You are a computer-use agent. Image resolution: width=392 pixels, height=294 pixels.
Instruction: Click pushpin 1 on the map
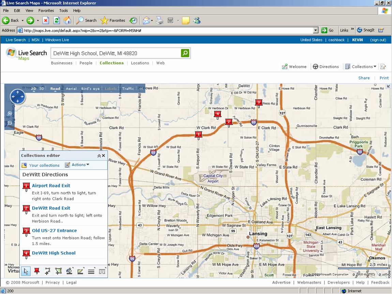(198, 135)
